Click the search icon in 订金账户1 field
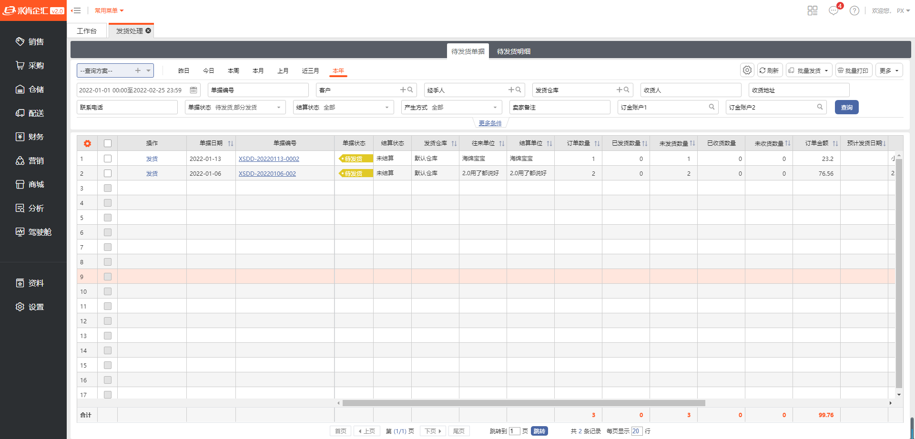The width and height of the screenshot is (915, 439). pyautogui.click(x=712, y=107)
